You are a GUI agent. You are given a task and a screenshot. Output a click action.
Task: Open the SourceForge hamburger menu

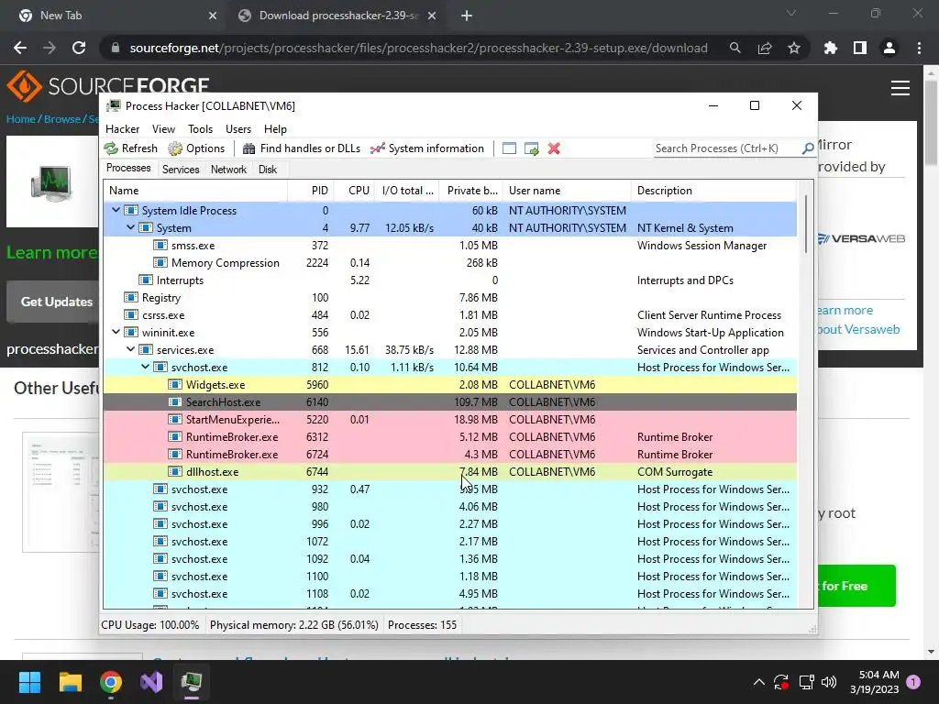tap(900, 88)
